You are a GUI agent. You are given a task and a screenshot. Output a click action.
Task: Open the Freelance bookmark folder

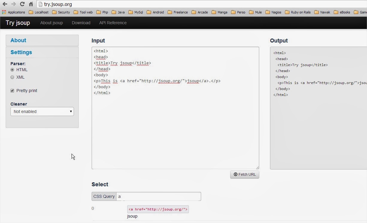coord(178,12)
